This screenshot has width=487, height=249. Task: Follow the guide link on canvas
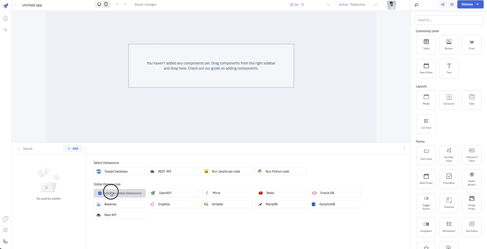click(x=215, y=68)
